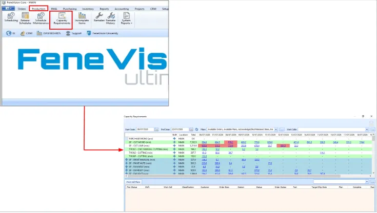Click the Start Date input field
377x213 pixels.
tap(145, 130)
